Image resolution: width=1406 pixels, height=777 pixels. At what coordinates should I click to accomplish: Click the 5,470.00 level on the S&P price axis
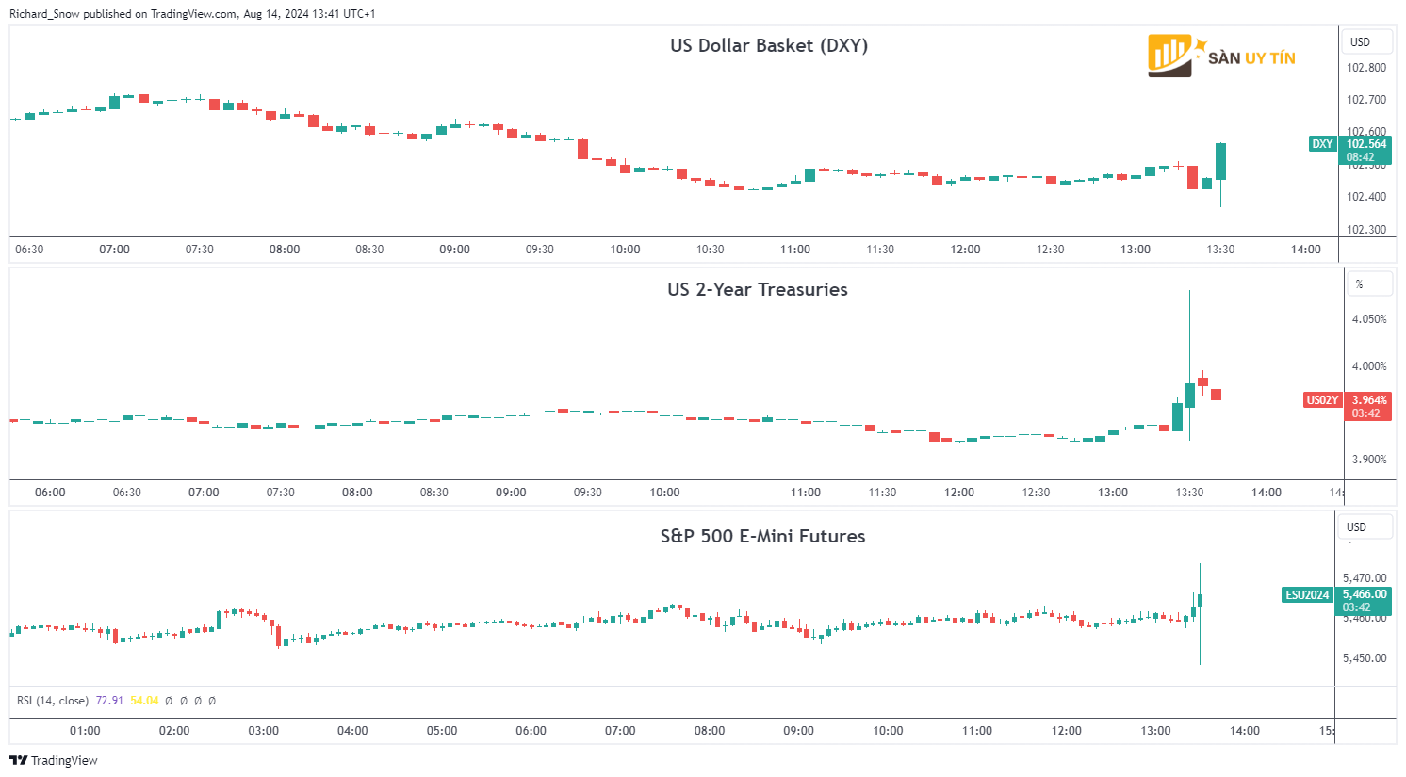point(1365,578)
